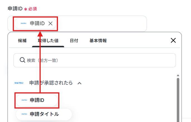Click the ジョブカン icon inside the selected chip
The image size is (191, 122).
(x=23, y=23)
